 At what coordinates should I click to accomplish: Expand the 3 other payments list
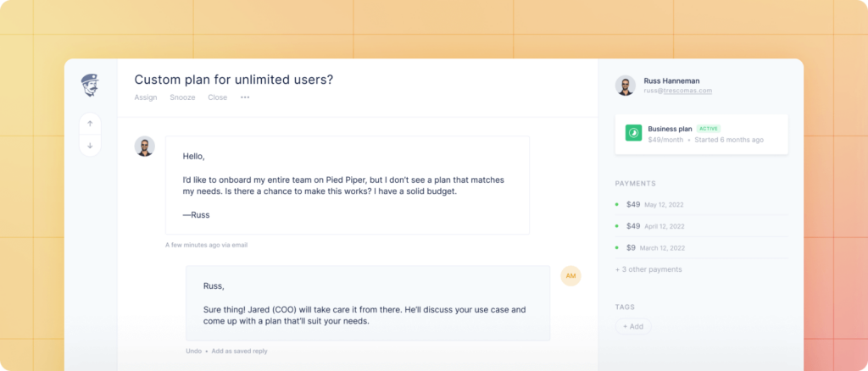pos(648,269)
